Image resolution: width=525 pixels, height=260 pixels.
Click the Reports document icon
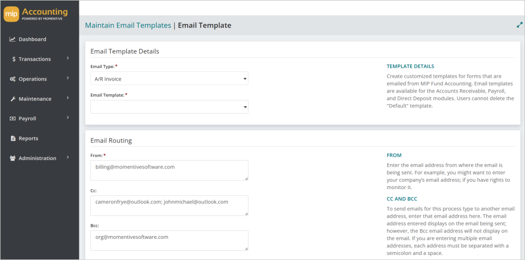pos(13,138)
